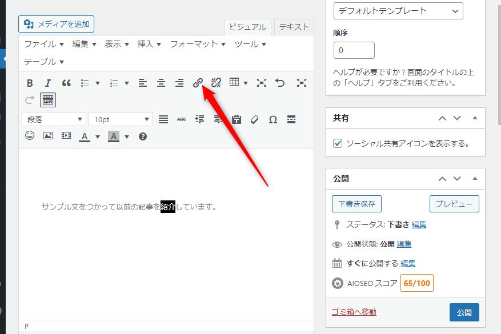Insert a link on the highlighted word
Screen dimensions: 501x334
198,83
